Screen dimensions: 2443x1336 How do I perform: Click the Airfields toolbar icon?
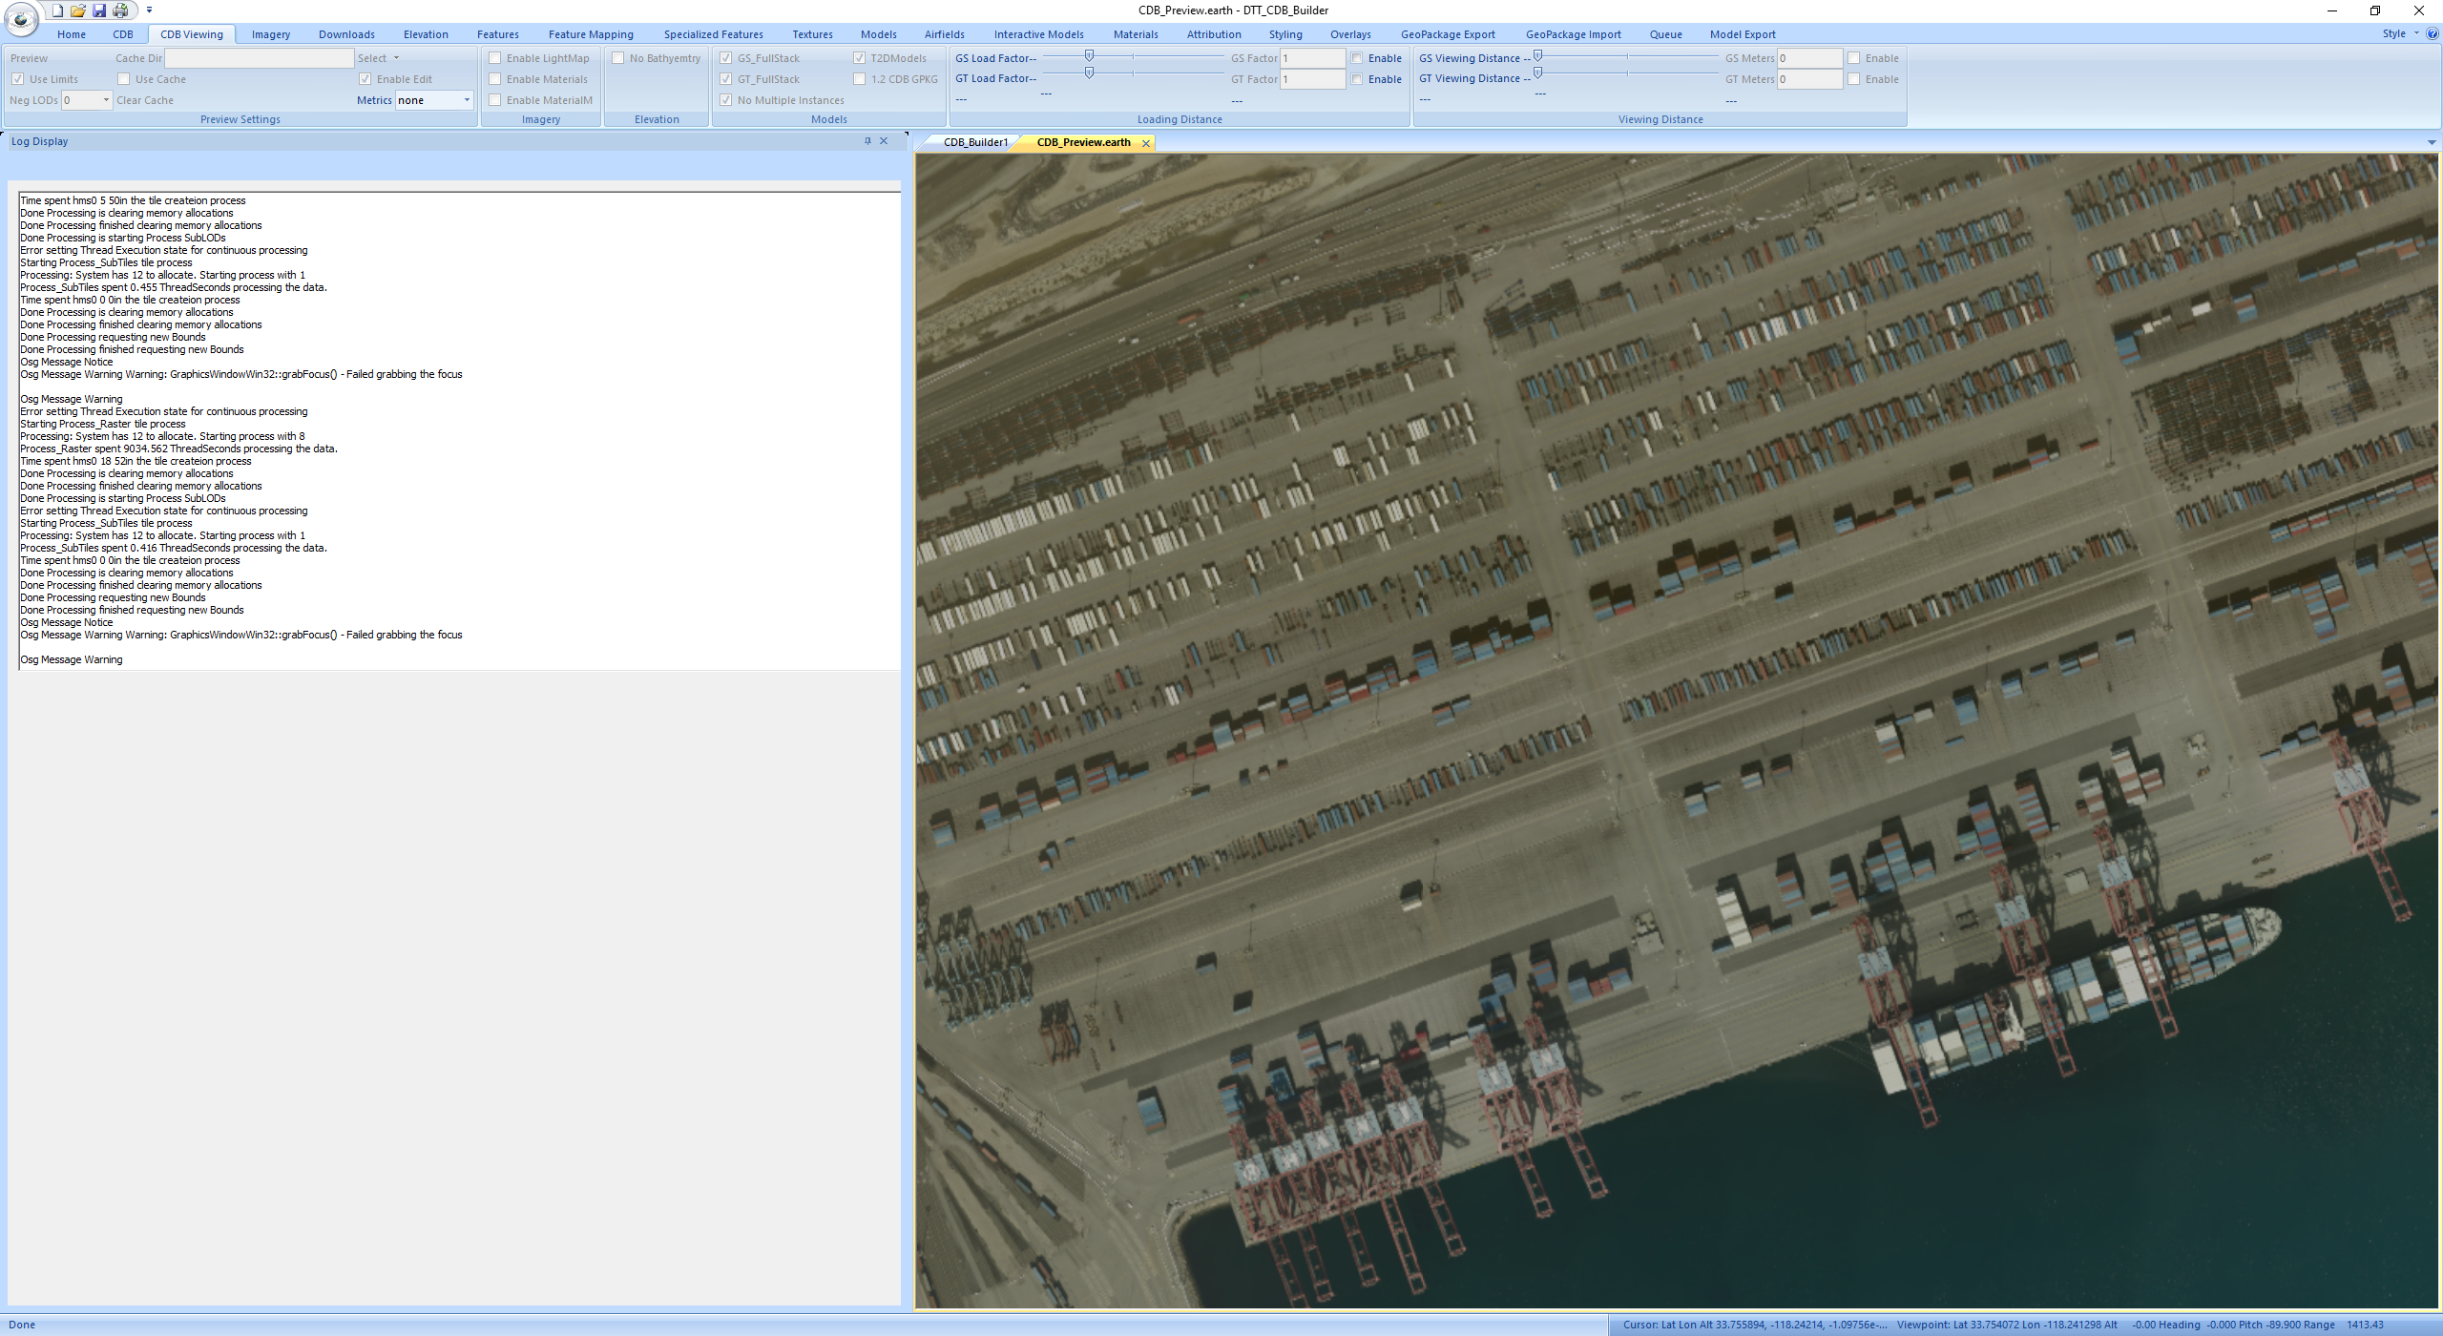(941, 32)
